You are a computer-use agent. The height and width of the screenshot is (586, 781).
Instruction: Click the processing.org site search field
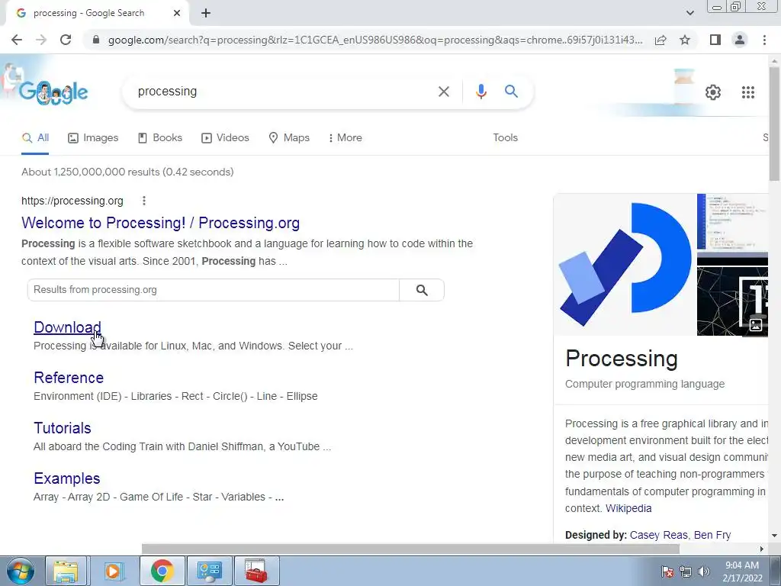pyautogui.click(x=214, y=290)
